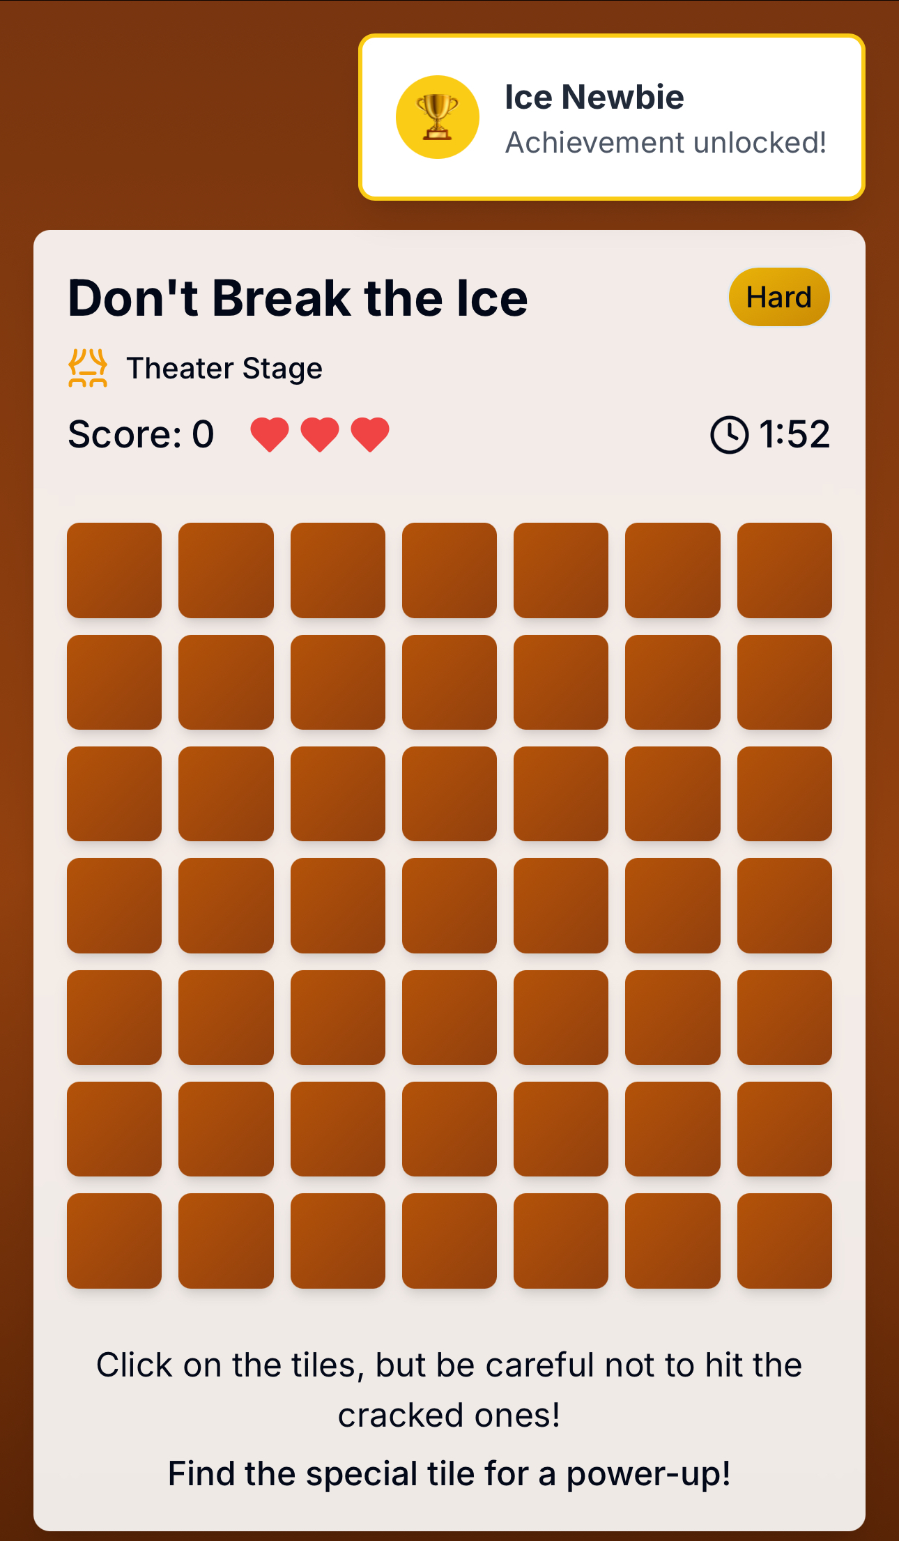Click the fourth tile in the top row
This screenshot has height=1541, width=899.
[449, 570]
